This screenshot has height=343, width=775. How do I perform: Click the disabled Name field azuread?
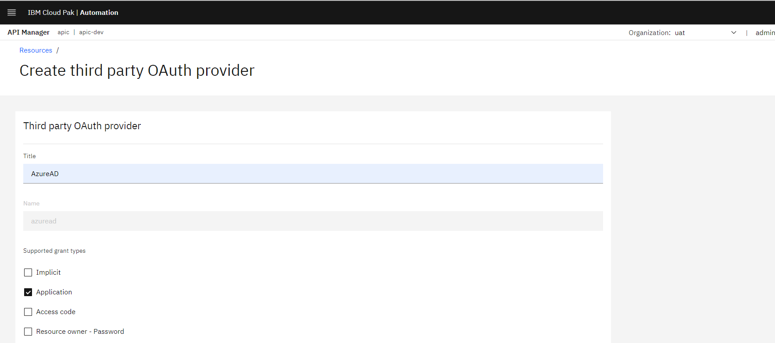313,221
